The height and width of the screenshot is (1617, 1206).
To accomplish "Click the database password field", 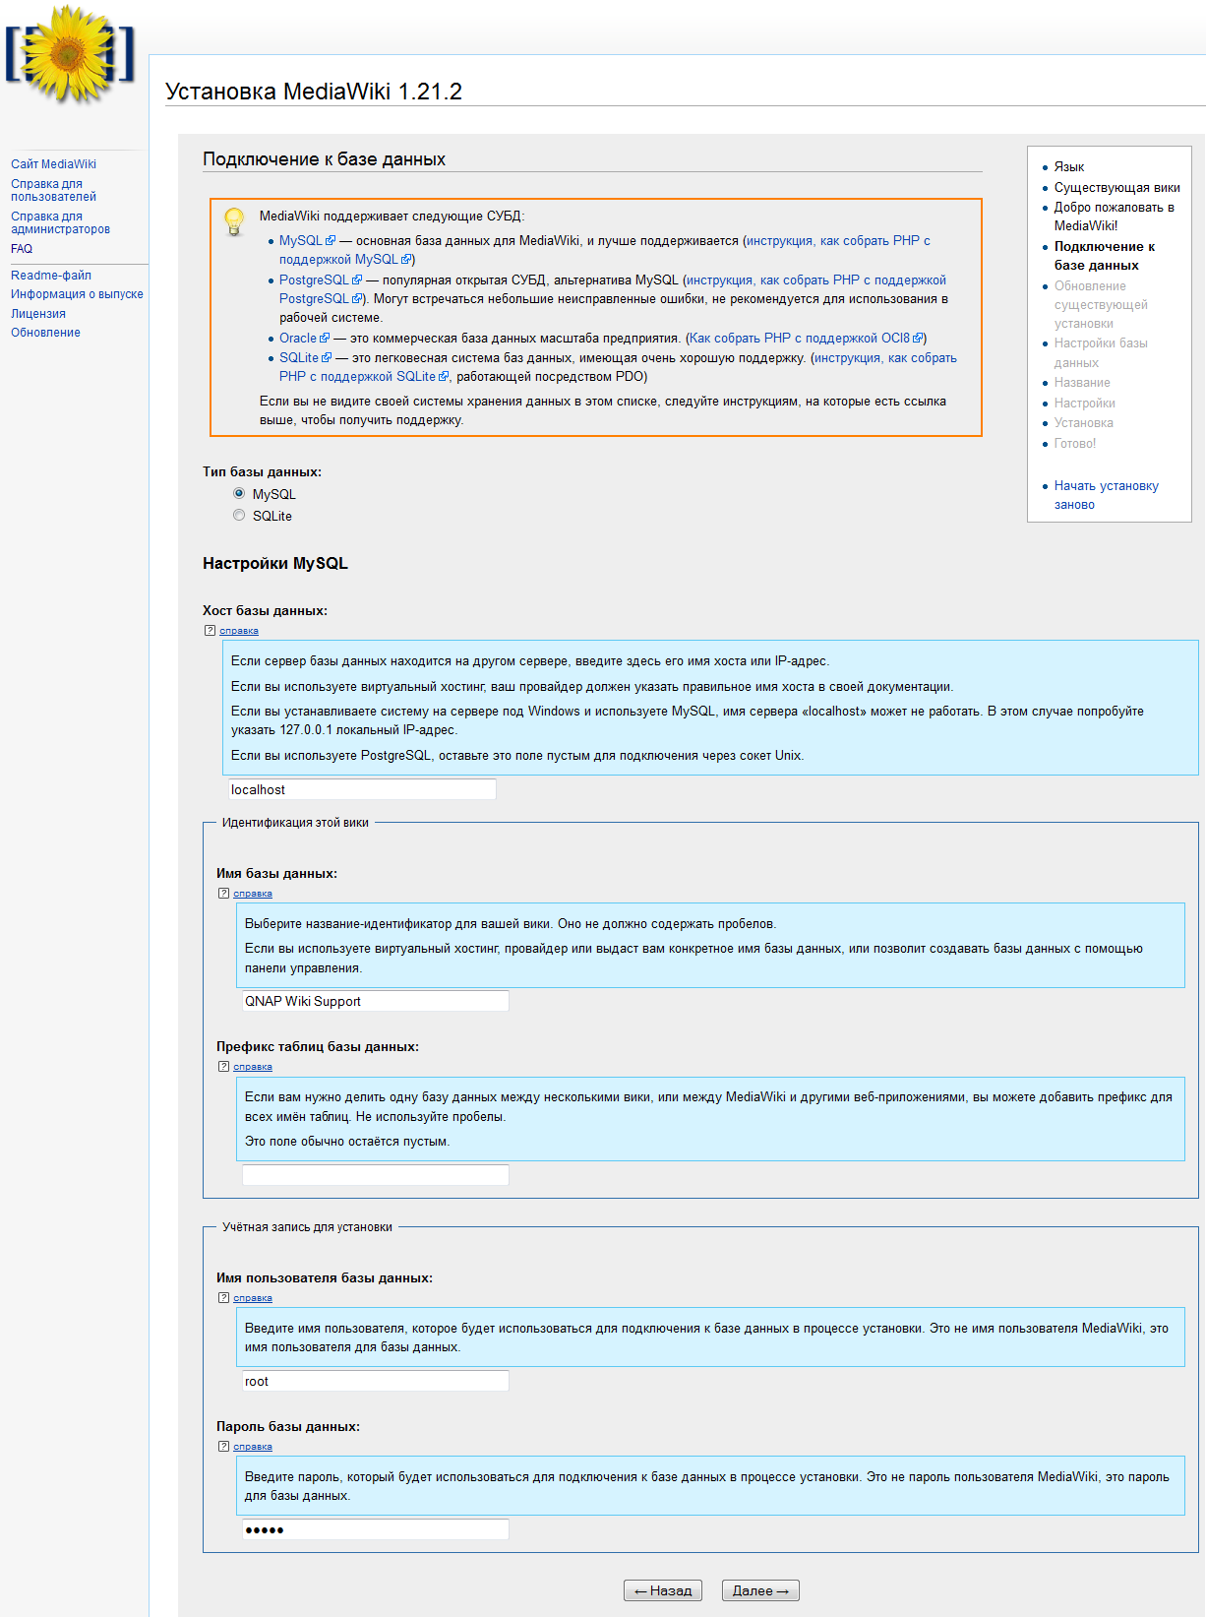I will [x=376, y=1529].
